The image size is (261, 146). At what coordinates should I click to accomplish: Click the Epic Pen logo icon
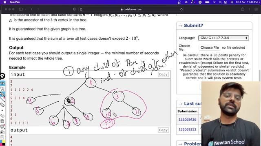tap(2, 76)
